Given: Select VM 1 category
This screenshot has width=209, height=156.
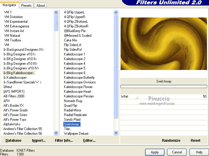Looking at the screenshot, I should [x=8, y=12].
